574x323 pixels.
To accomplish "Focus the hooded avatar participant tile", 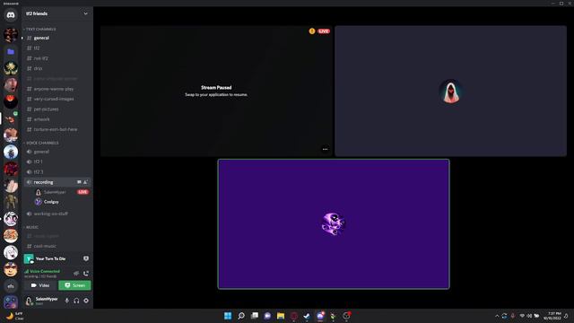I will pos(450,91).
